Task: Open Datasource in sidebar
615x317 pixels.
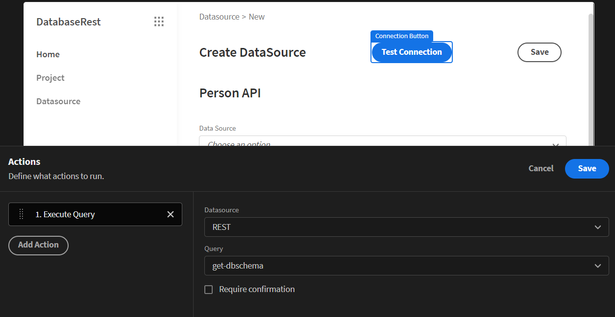Action: pos(58,101)
